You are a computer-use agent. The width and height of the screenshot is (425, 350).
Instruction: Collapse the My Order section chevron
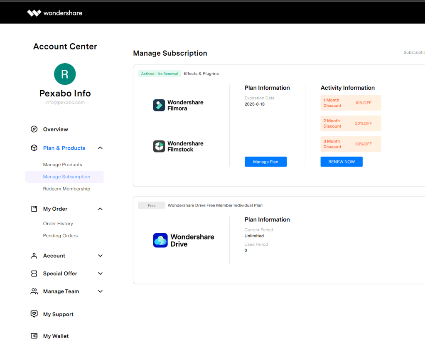pos(100,209)
